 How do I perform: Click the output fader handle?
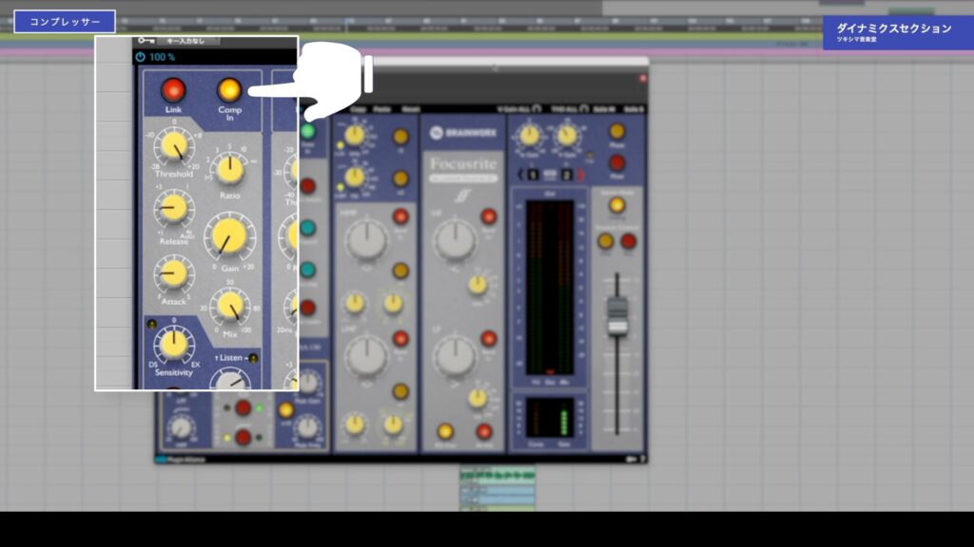click(x=616, y=315)
